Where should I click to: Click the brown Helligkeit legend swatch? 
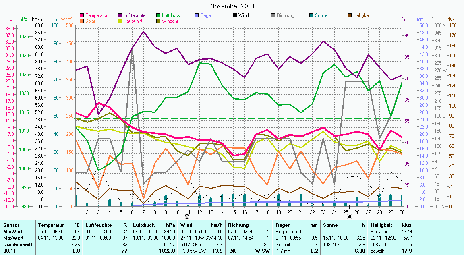pos(350,16)
